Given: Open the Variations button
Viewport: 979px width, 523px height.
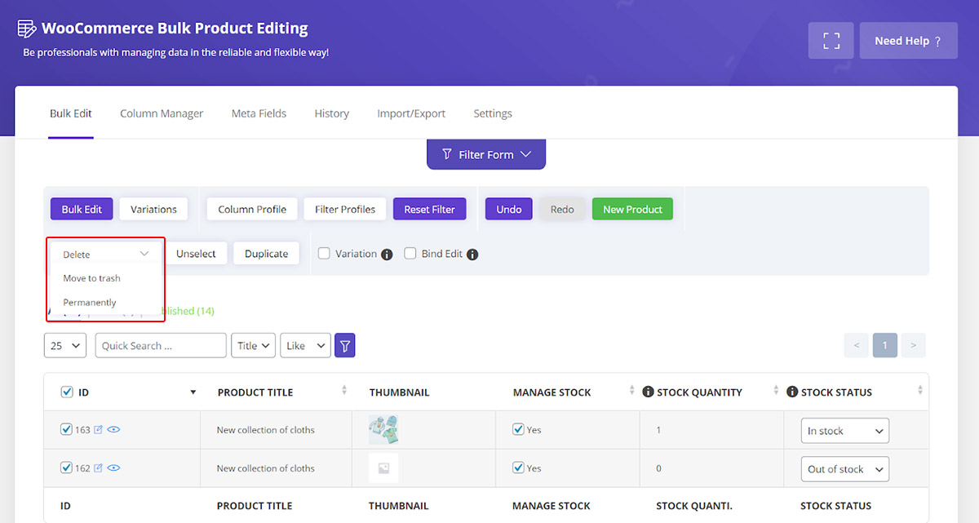Looking at the screenshot, I should [153, 210].
